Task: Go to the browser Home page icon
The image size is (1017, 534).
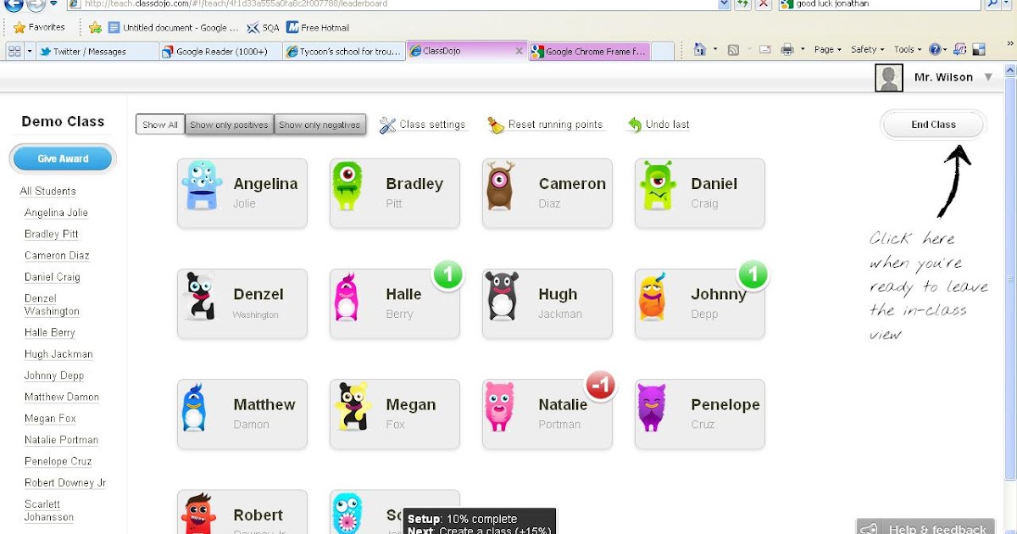Action: point(699,50)
